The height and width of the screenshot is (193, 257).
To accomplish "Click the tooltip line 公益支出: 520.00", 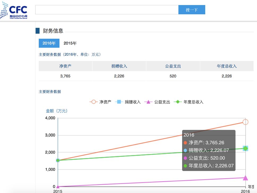I will pyautogui.click(x=204, y=158).
